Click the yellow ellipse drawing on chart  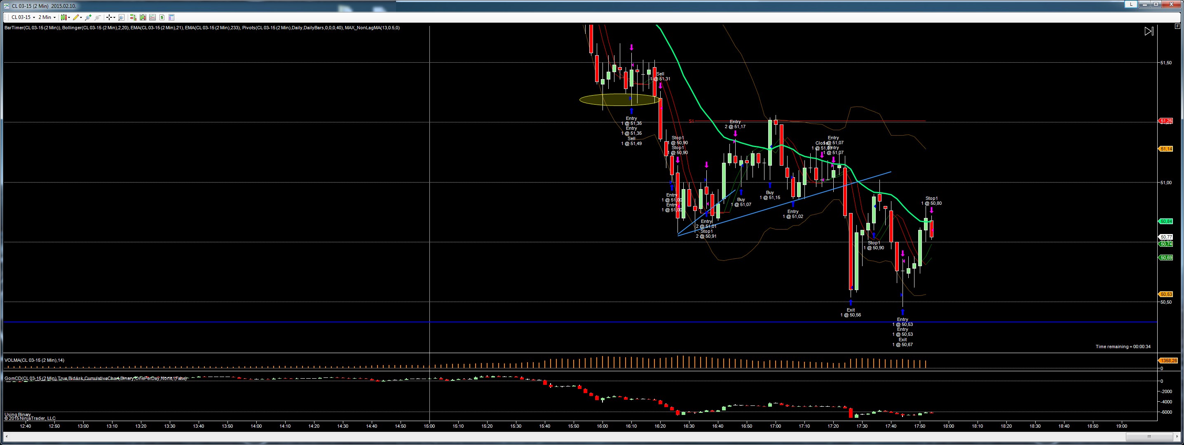(x=620, y=100)
